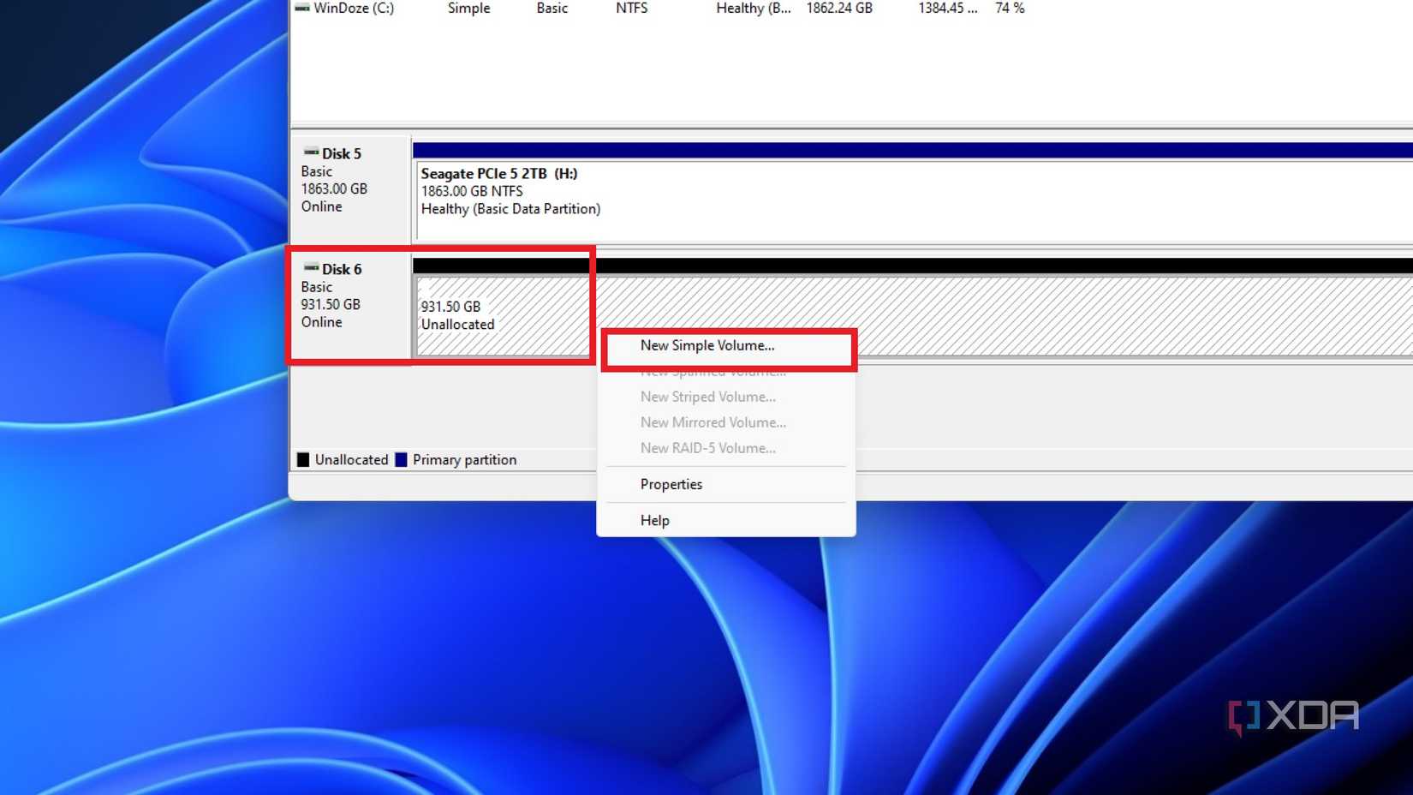Click the 1384.45 free space cell
The image size is (1413, 795).
point(948,8)
